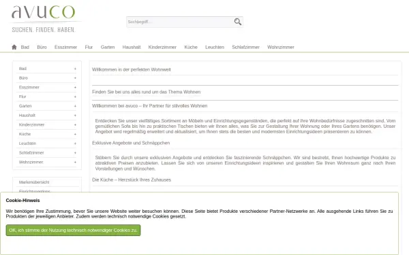
Task: Open the home icon in navigation bar
Action: [14, 47]
